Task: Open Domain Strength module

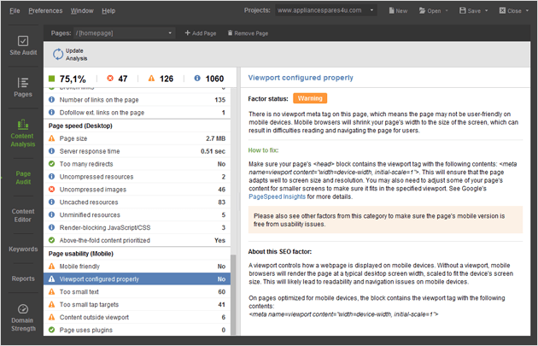Action: (x=23, y=318)
